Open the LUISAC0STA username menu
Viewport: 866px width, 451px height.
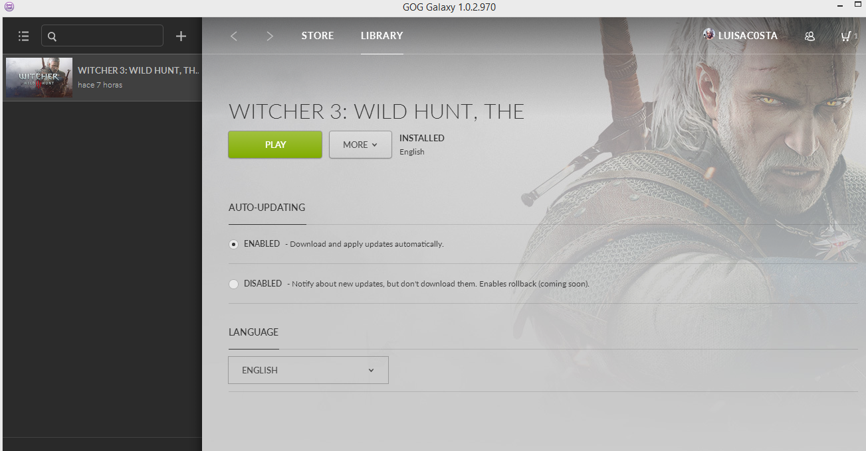[x=748, y=36]
